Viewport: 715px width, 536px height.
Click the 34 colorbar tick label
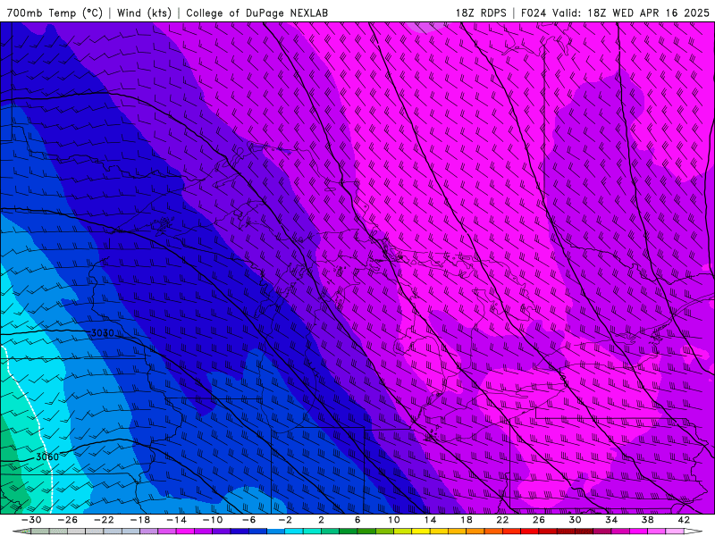tap(611, 520)
